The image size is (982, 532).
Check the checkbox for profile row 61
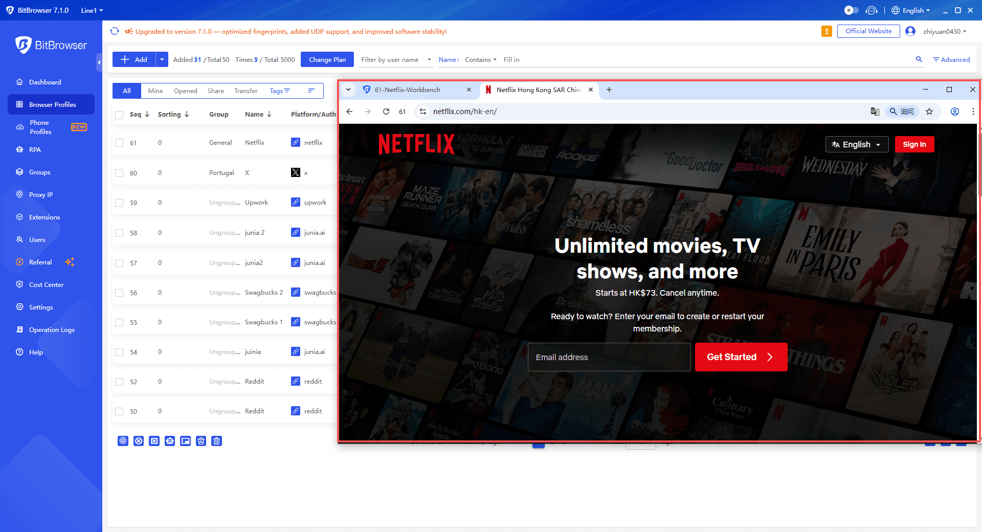pyautogui.click(x=119, y=143)
